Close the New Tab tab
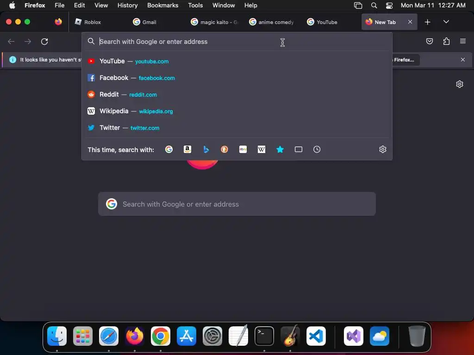The width and height of the screenshot is (474, 355). 410,22
